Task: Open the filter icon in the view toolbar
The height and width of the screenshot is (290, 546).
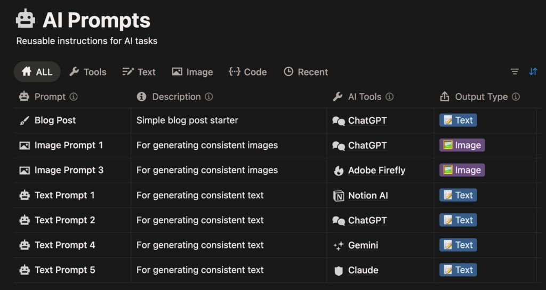Action: [x=515, y=72]
